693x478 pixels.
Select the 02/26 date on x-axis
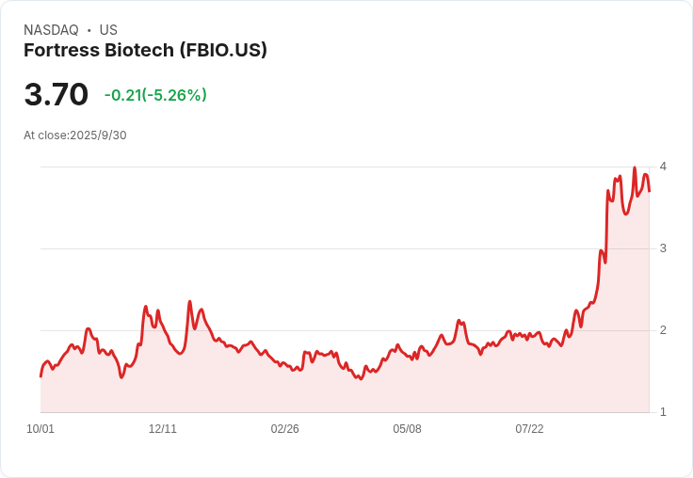[x=285, y=429]
